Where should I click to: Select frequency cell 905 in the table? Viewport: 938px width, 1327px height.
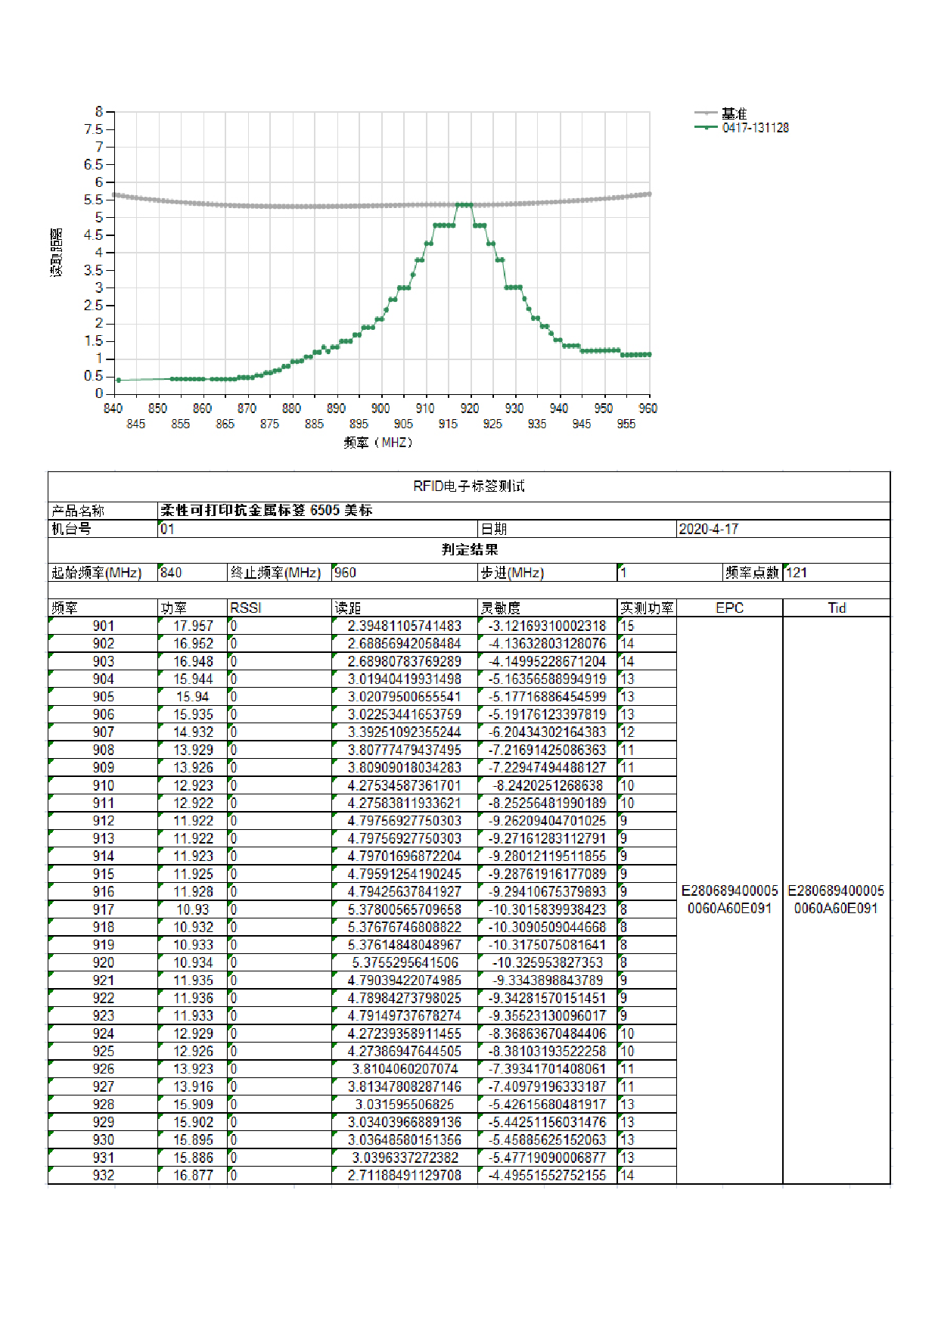point(104,697)
